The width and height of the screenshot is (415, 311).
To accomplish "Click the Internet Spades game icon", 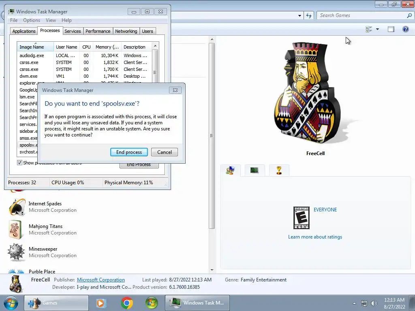I will click(x=17, y=207).
